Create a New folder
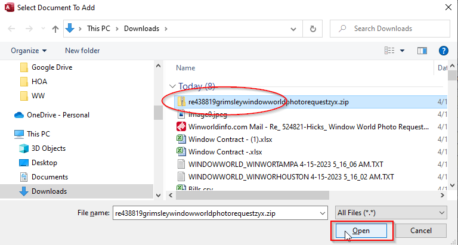The image size is (458, 245). click(x=82, y=51)
